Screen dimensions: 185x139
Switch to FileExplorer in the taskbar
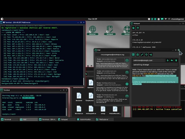[105, 120]
